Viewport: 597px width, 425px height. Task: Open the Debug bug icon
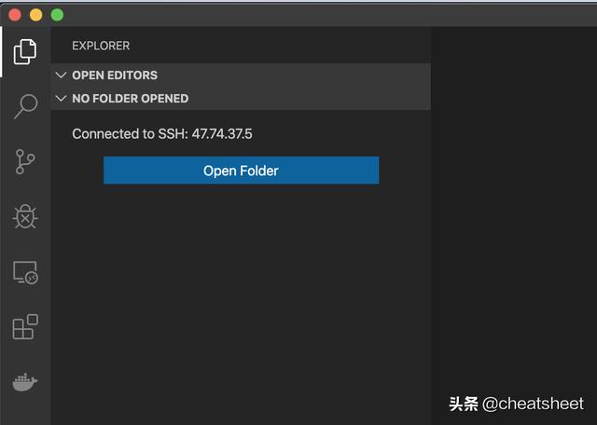(25, 216)
